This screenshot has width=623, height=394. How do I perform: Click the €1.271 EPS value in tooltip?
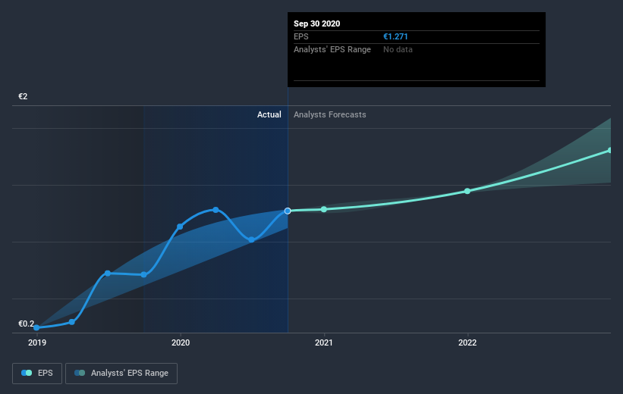click(395, 36)
